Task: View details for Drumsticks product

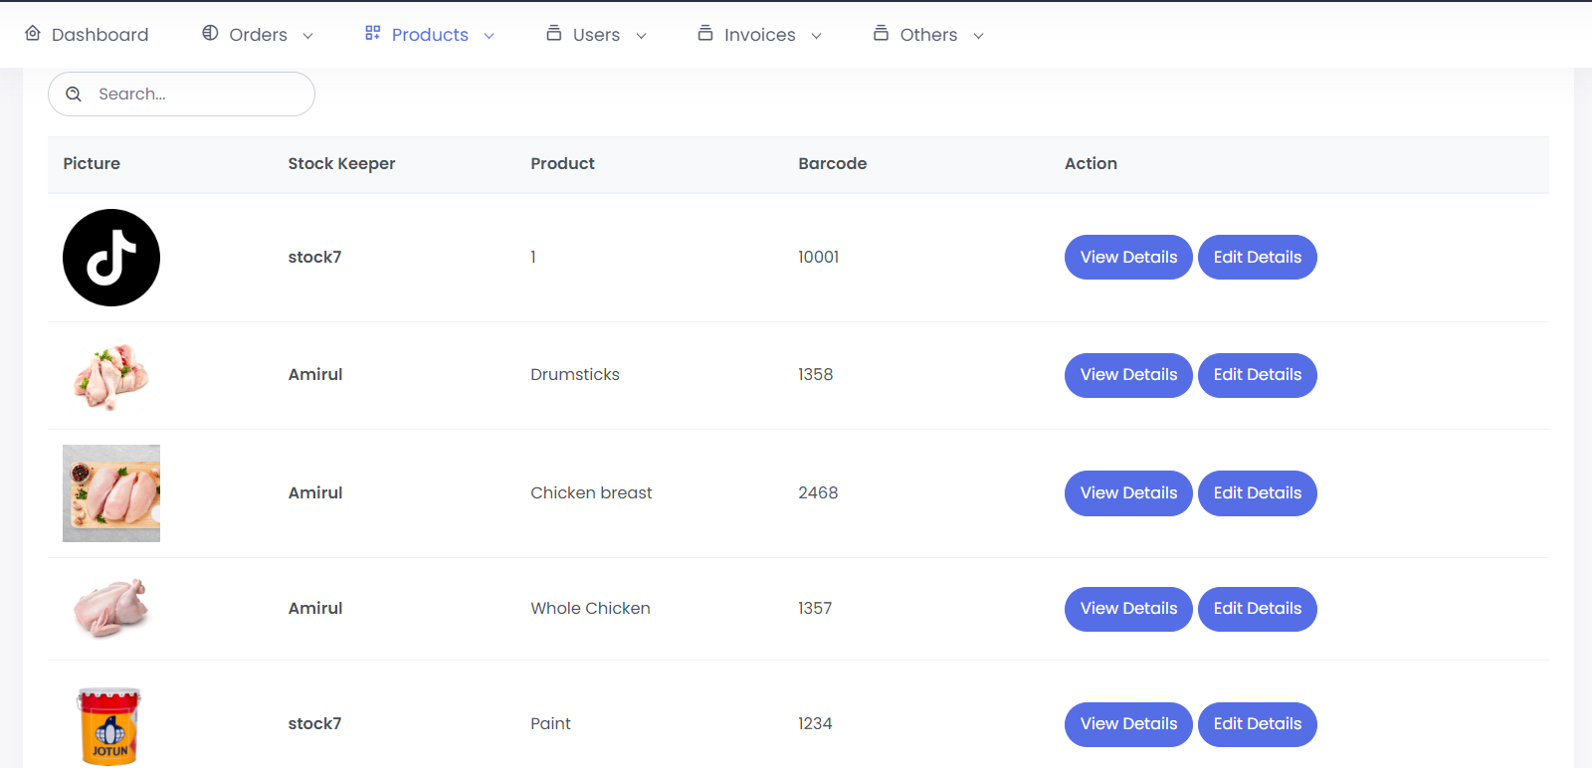Action: pos(1128,375)
